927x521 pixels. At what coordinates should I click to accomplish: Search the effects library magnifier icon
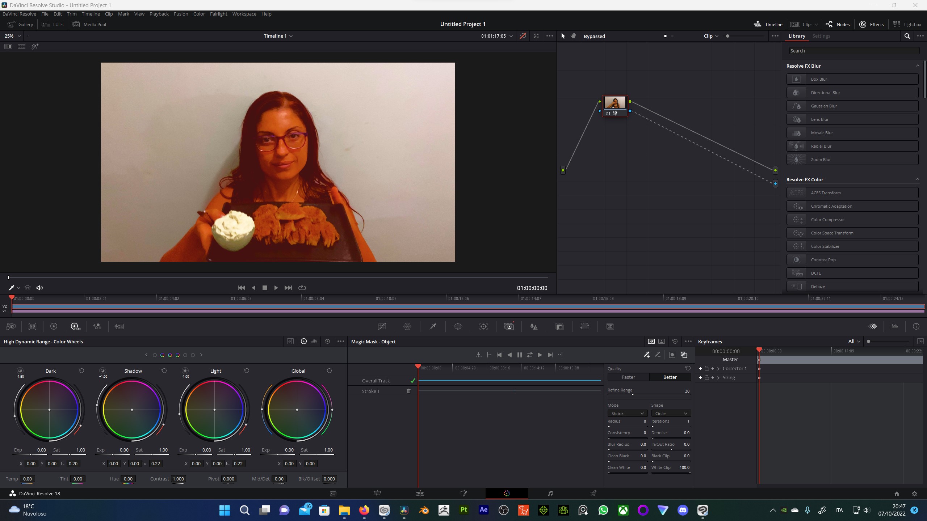(x=907, y=36)
